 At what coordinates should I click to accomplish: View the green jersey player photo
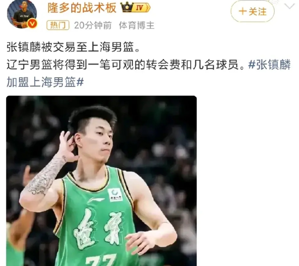[101, 181]
